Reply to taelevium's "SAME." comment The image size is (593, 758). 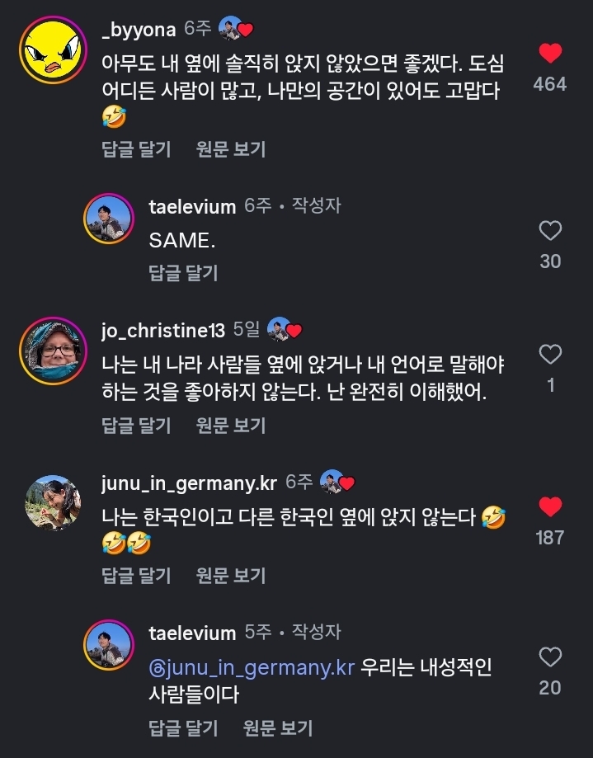(x=183, y=273)
